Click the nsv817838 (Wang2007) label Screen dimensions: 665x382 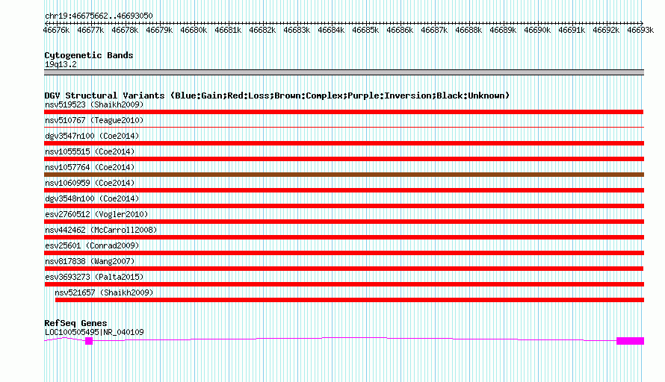pos(90,261)
